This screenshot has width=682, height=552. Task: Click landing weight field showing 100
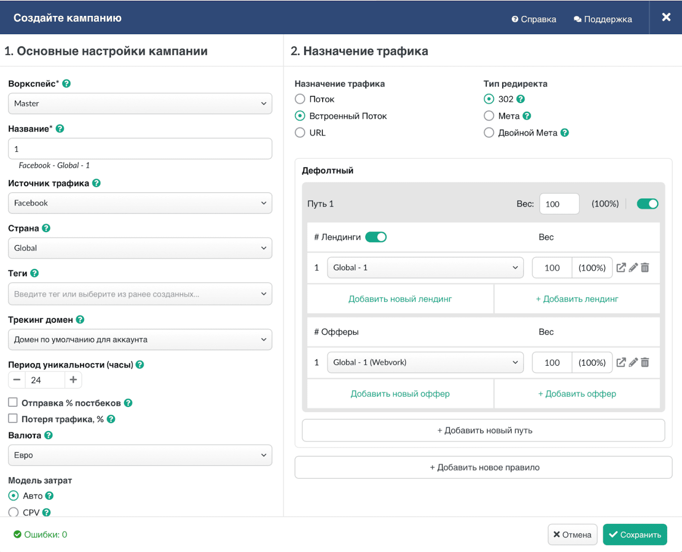pos(552,267)
